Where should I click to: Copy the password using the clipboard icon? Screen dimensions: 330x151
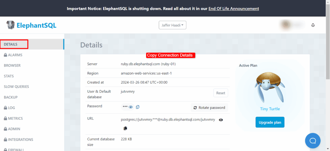click(x=138, y=107)
